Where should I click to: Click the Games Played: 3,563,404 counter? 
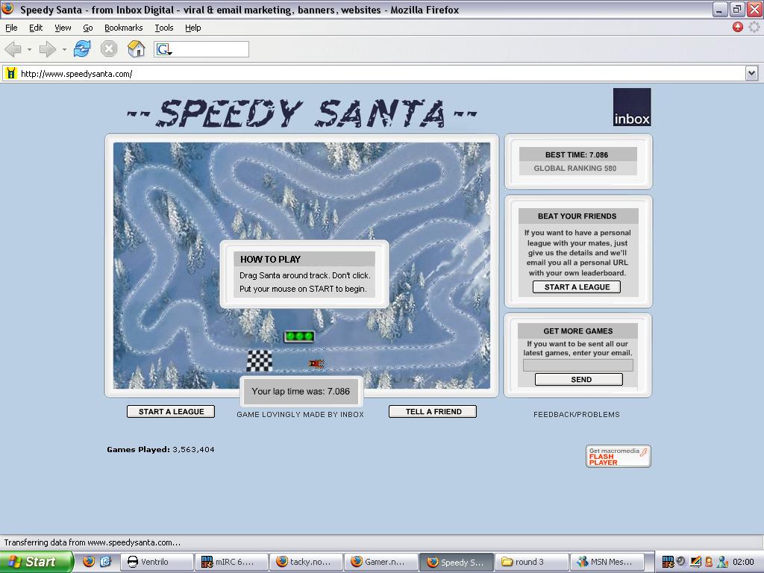point(161,449)
